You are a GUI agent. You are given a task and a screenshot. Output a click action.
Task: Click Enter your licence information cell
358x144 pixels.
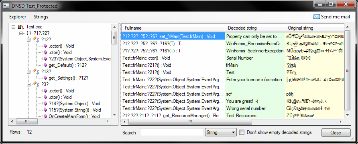255,80
